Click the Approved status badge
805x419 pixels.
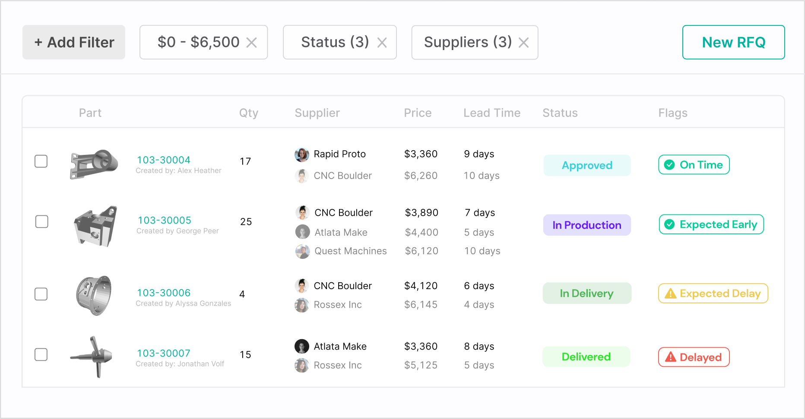pyautogui.click(x=586, y=165)
